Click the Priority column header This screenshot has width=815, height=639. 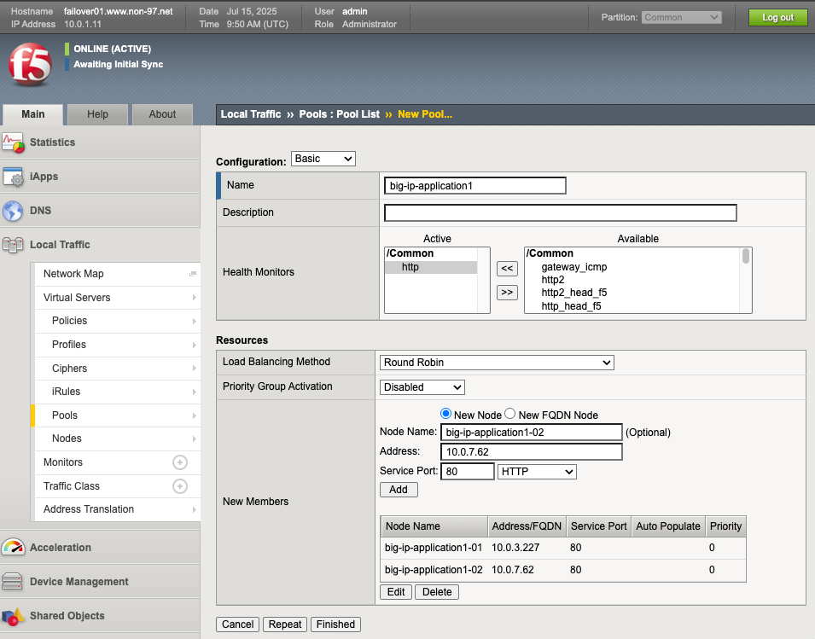point(725,526)
